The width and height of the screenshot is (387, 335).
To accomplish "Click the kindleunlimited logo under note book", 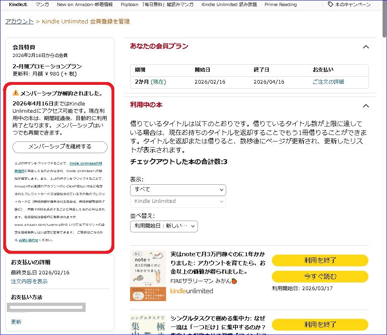I will (x=191, y=291).
